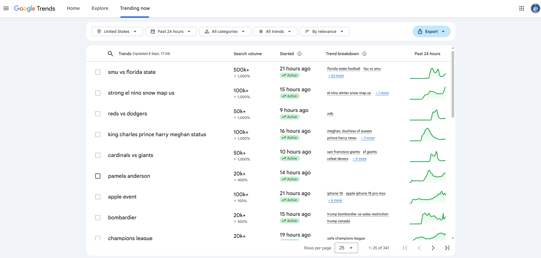The image size is (541, 258).
Task: Open iphone 18 related query
Action: [x=335, y=193]
